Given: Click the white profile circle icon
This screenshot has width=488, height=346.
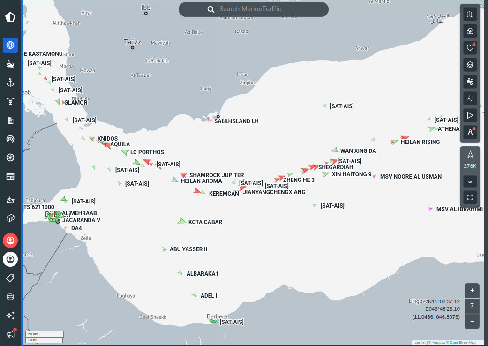Looking at the screenshot, I should (10, 259).
